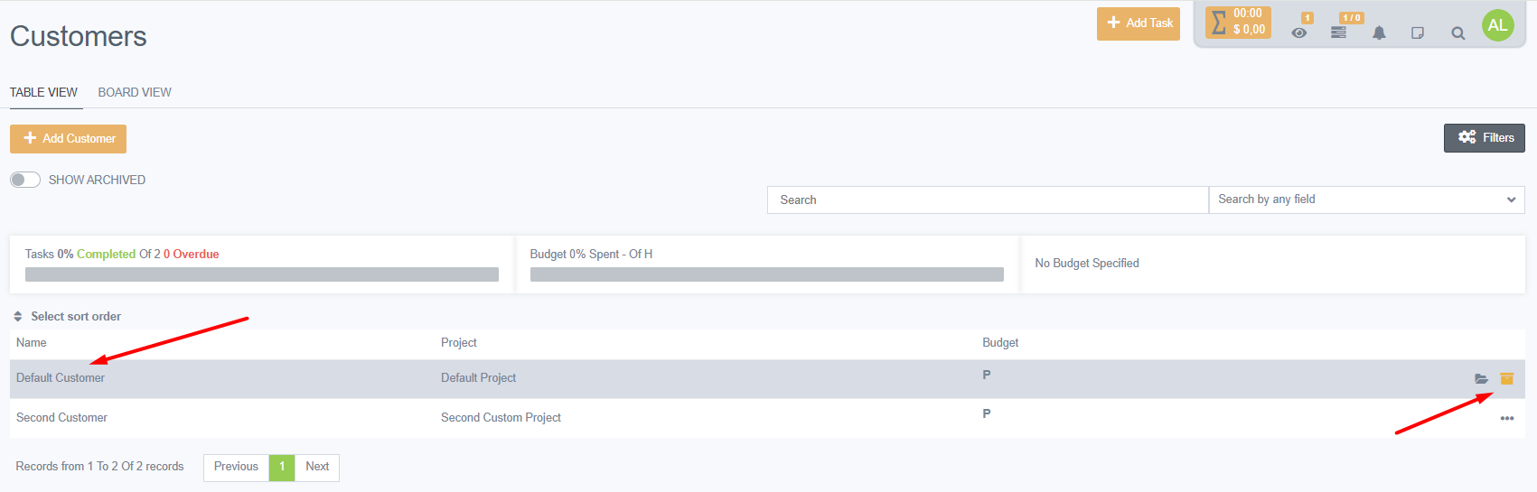Archive Default Customer with the box icon
This screenshot has width=1537, height=492.
click(x=1506, y=379)
